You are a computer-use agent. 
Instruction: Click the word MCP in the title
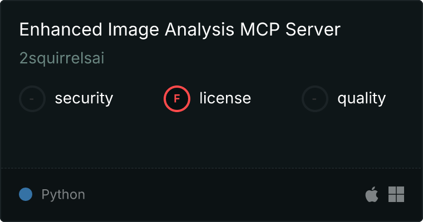259,29
